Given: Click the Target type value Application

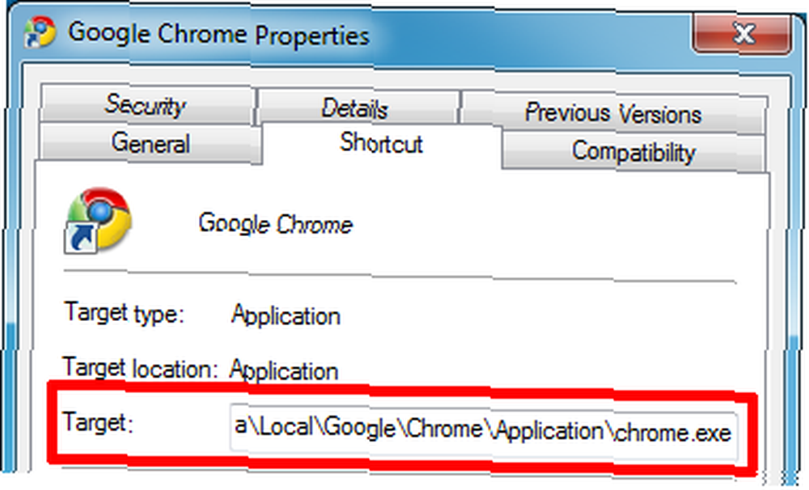Looking at the screenshot, I should click(286, 315).
